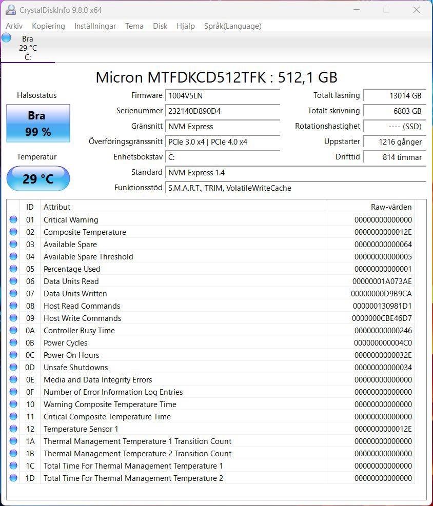Click the Firmware field showing 1004V5LN
The width and height of the screenshot is (433, 506).
(223, 95)
